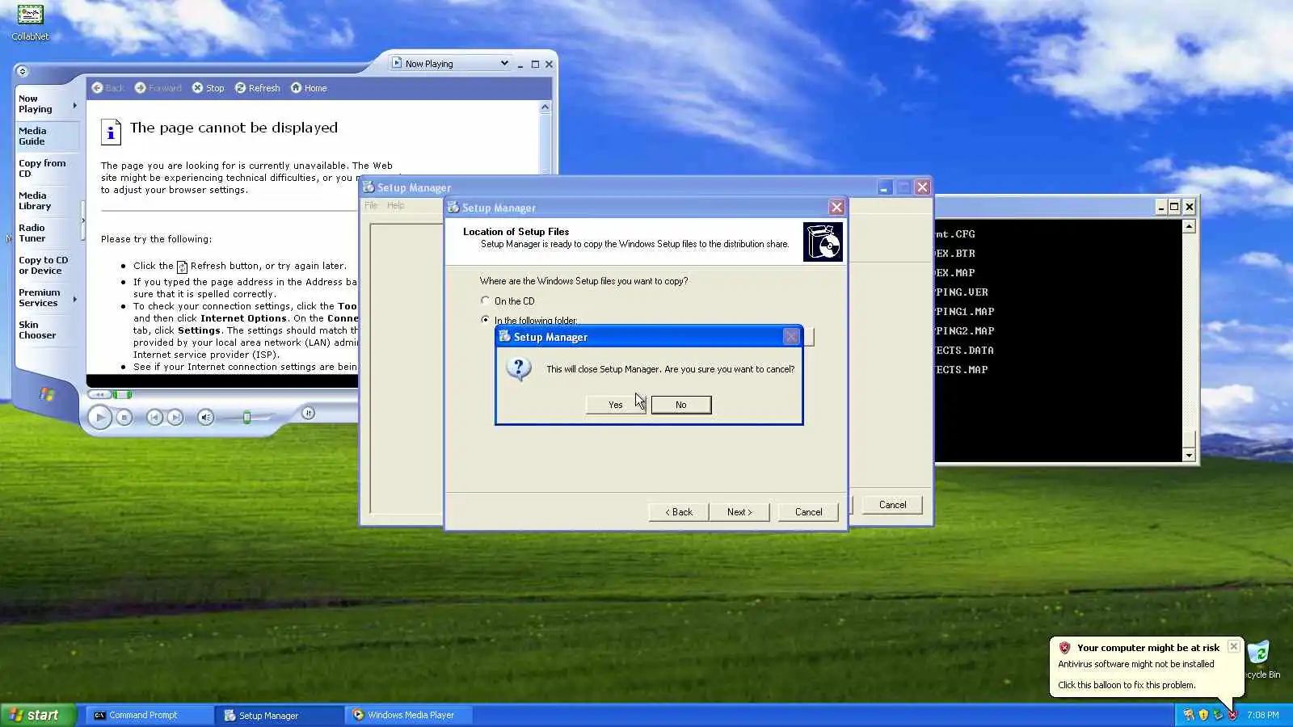Click the Stop playback button in Media Player
Image resolution: width=1293 pixels, height=727 pixels.
[x=124, y=417]
